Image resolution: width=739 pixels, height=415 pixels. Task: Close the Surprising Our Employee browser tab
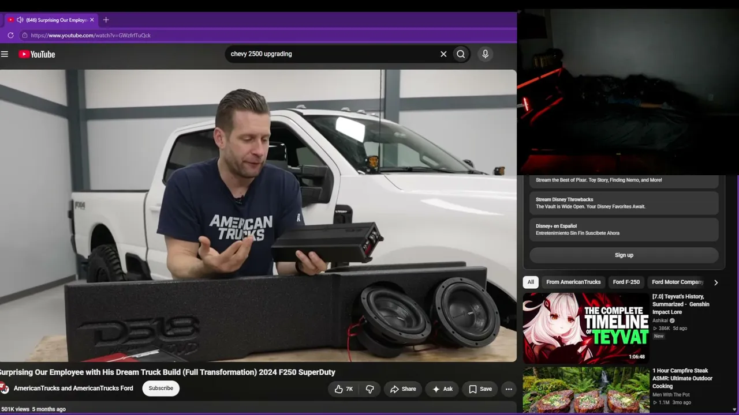pos(92,20)
